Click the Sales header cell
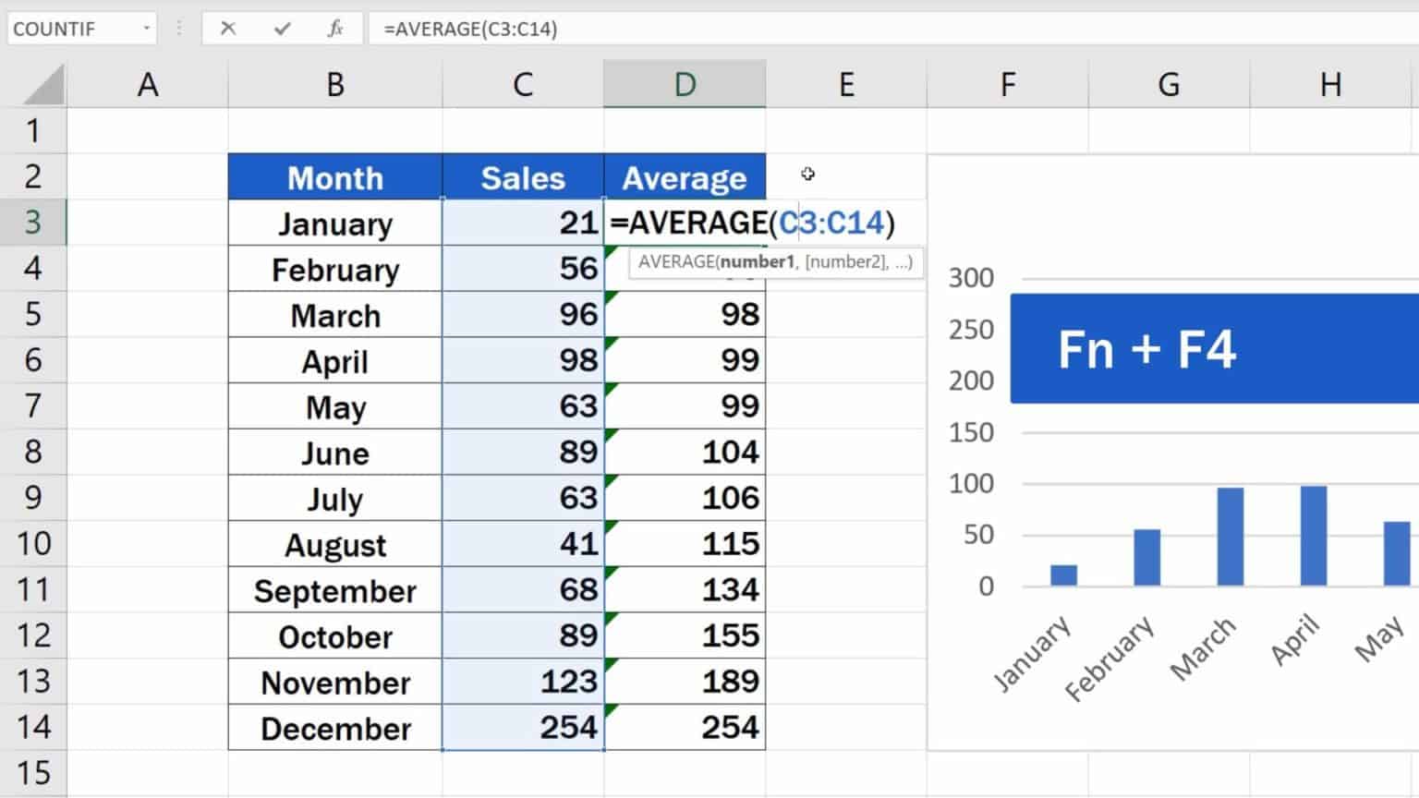Viewport: 1419px width, 798px height. point(523,177)
